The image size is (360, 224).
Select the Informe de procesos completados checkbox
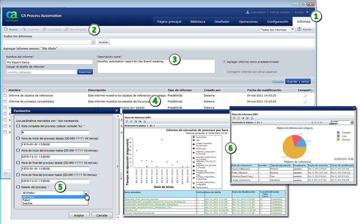[x=5, y=101]
